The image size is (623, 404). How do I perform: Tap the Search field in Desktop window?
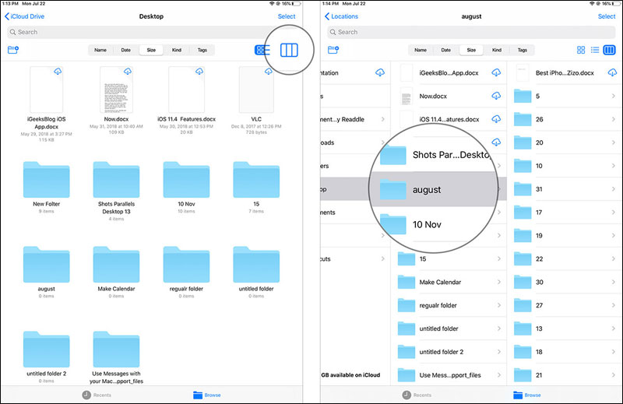(x=150, y=32)
